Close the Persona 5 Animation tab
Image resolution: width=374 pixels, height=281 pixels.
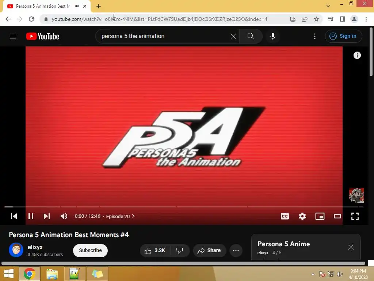85,6
